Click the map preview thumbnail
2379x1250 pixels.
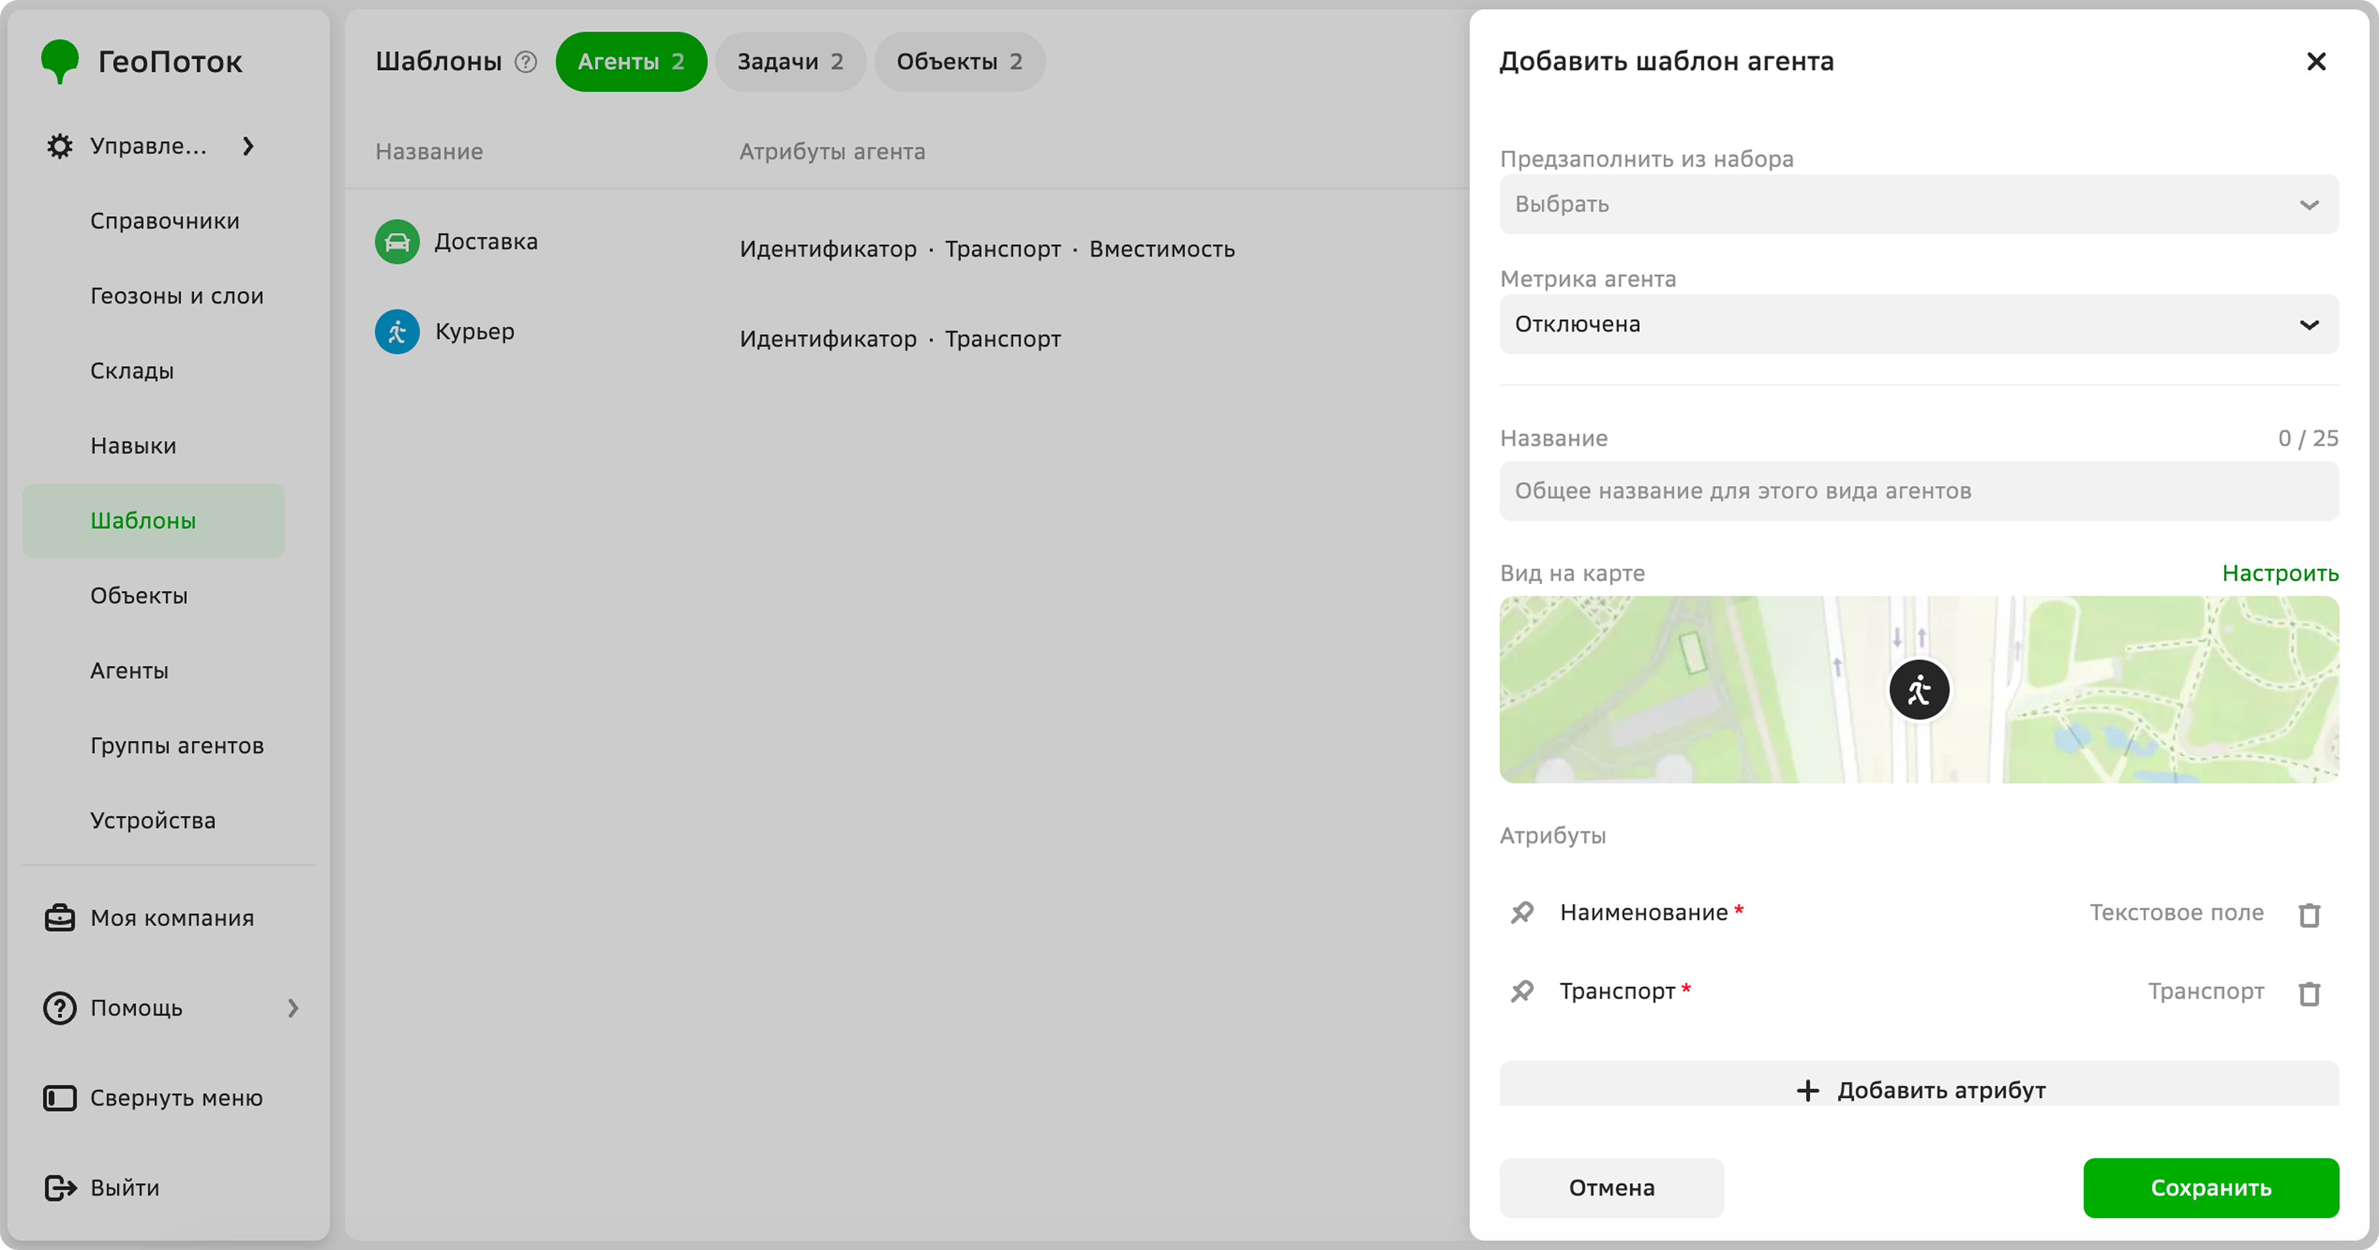1919,690
